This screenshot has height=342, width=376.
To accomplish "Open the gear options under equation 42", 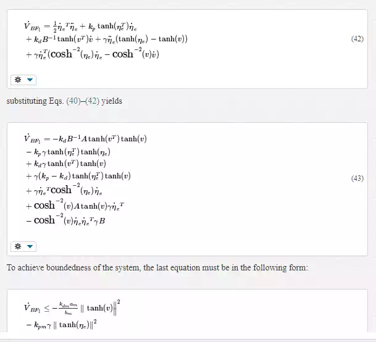I will (18, 80).
